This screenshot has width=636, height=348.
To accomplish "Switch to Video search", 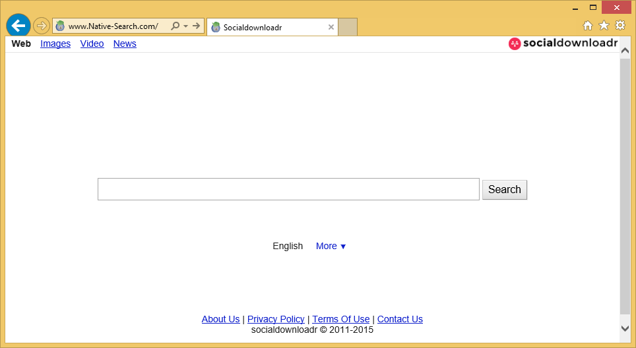I will pyautogui.click(x=92, y=43).
